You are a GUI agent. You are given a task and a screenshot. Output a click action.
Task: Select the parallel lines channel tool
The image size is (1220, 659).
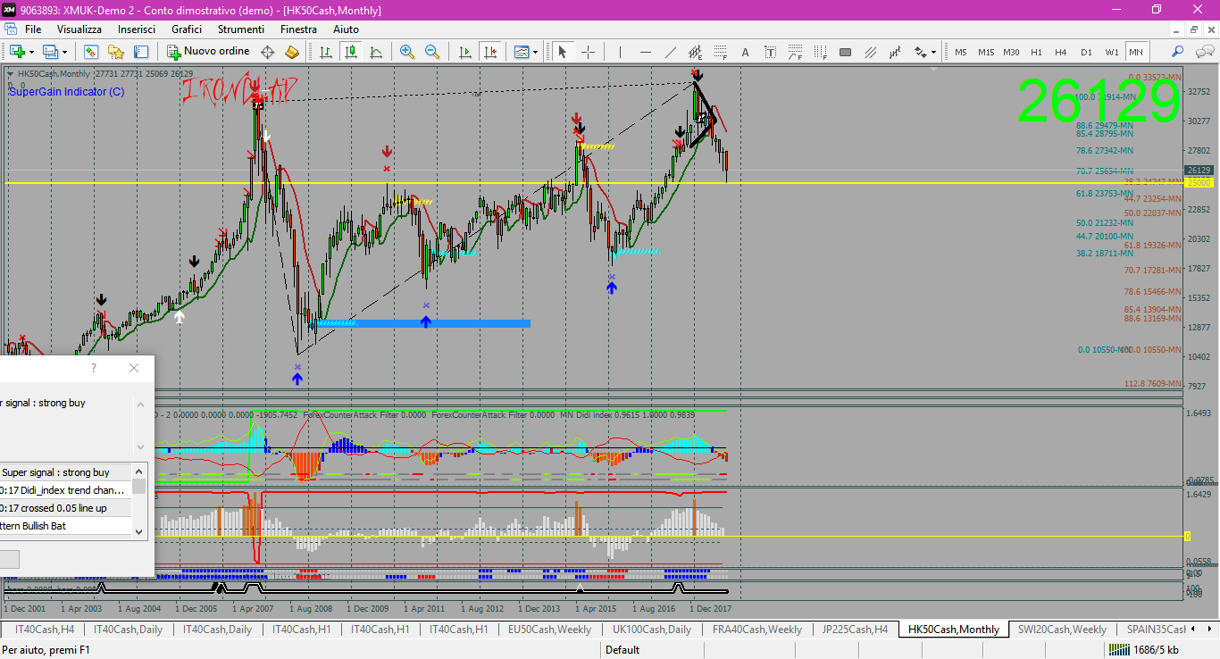[x=870, y=52]
